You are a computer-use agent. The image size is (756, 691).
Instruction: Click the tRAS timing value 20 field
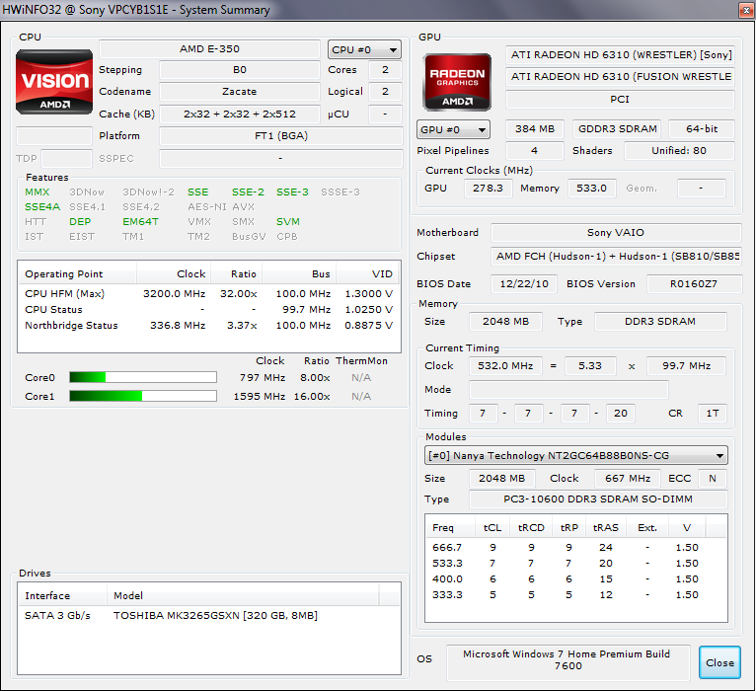coord(620,413)
